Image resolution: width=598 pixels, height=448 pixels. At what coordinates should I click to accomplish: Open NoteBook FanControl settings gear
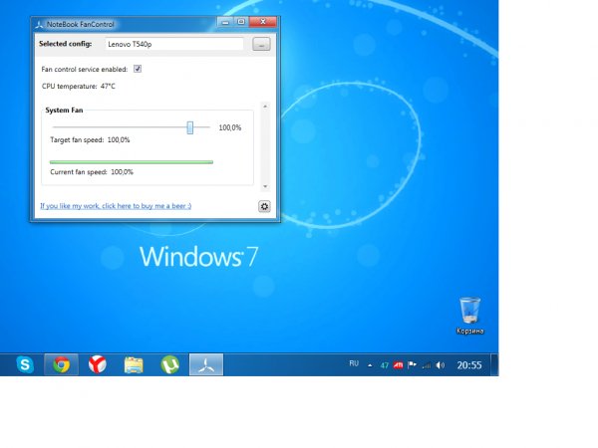(264, 206)
